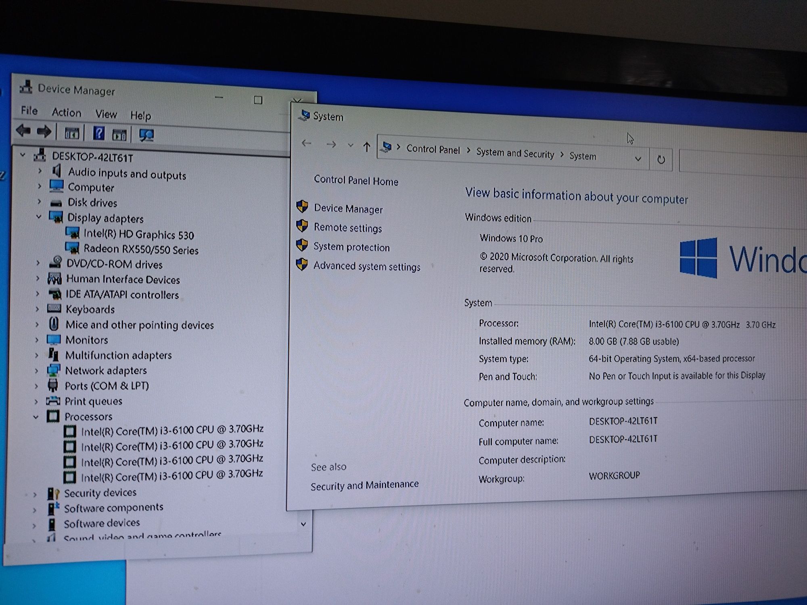Collapse the Processors node

pyautogui.click(x=36, y=417)
